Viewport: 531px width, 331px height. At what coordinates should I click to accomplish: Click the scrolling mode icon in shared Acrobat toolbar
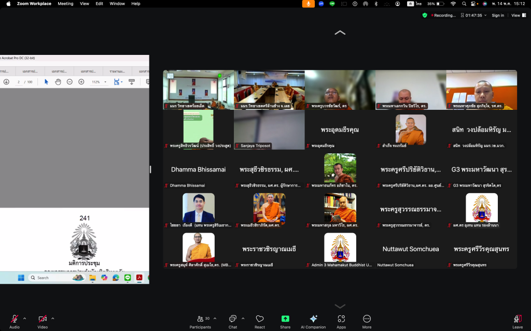click(132, 82)
